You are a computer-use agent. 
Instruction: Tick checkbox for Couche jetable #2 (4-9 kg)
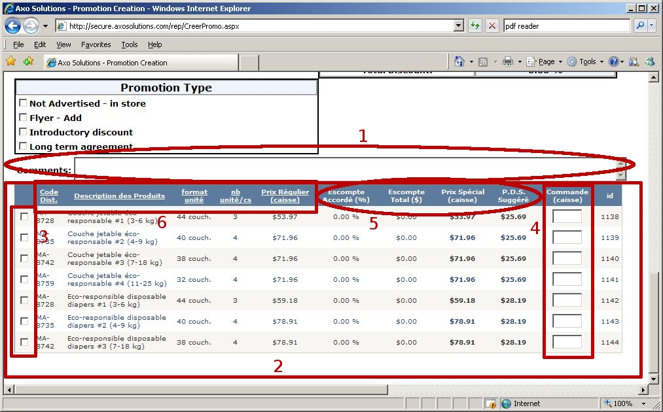click(24, 237)
